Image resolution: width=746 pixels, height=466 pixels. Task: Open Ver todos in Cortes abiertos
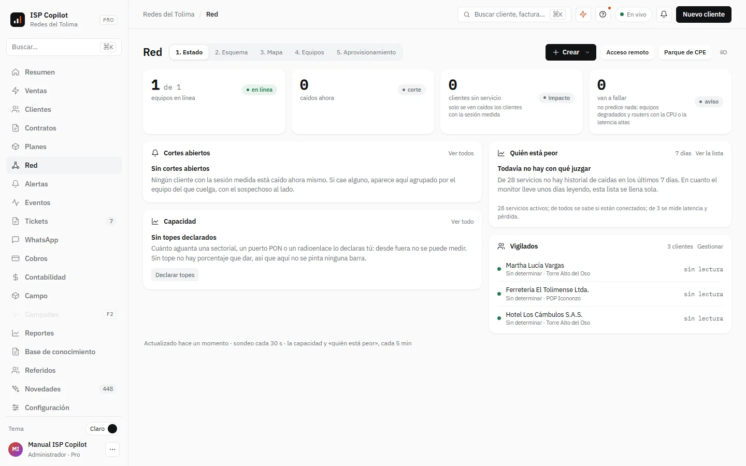click(461, 153)
